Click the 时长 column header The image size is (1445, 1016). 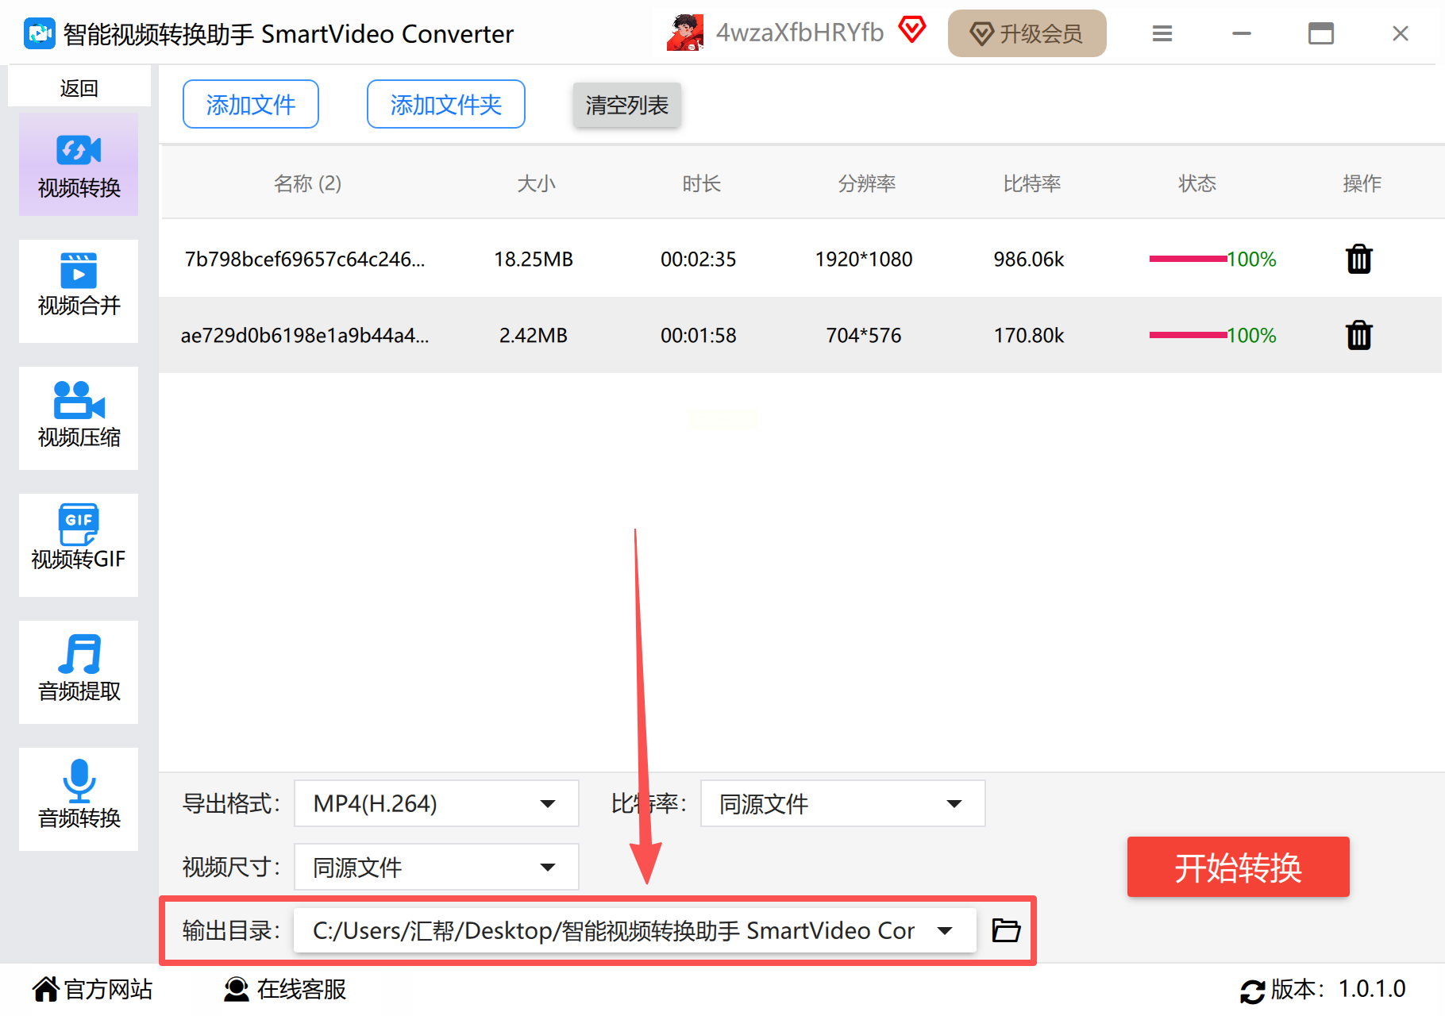click(702, 183)
